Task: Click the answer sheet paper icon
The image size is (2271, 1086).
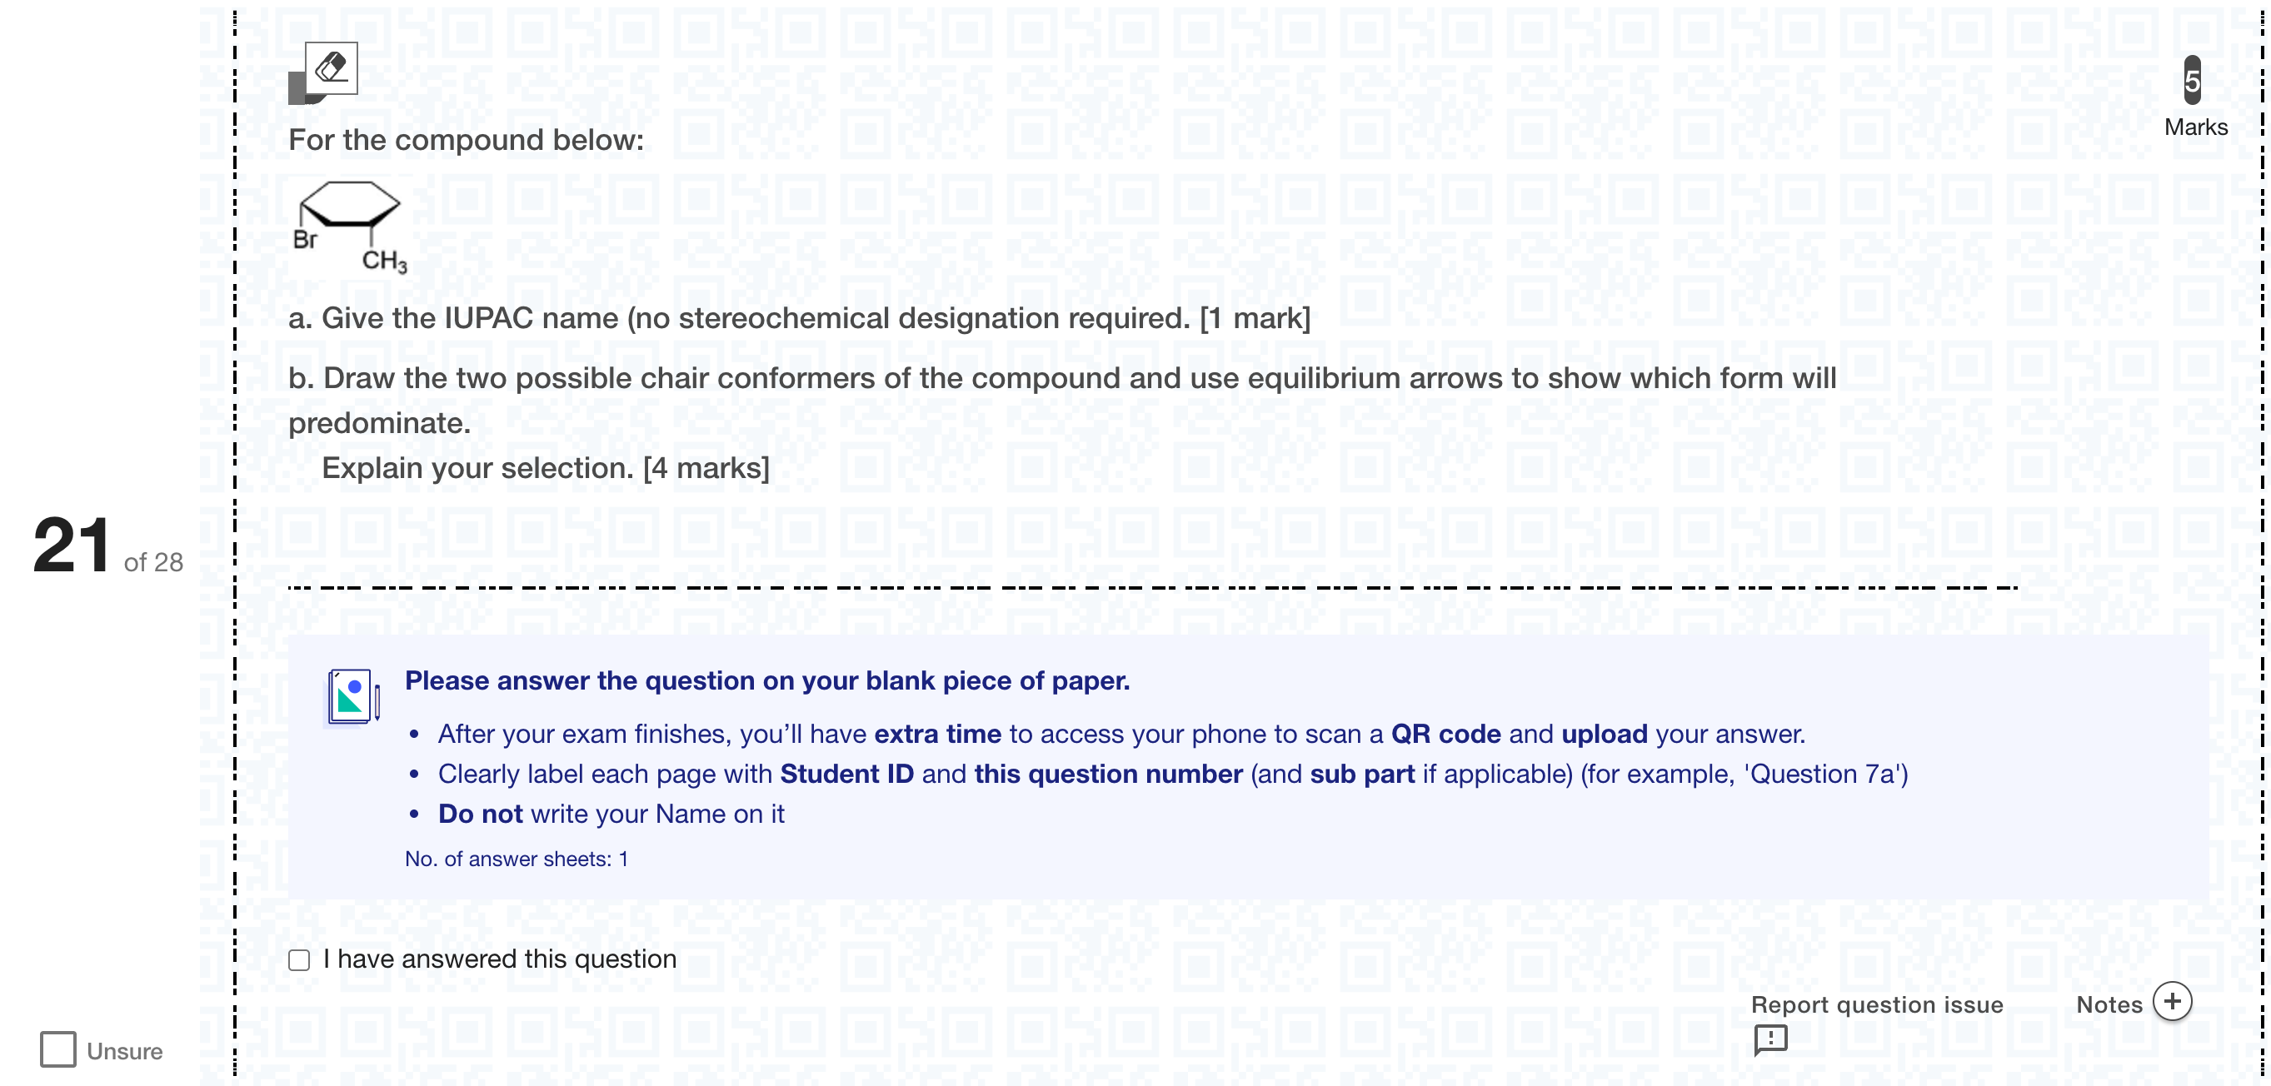Action: click(352, 697)
